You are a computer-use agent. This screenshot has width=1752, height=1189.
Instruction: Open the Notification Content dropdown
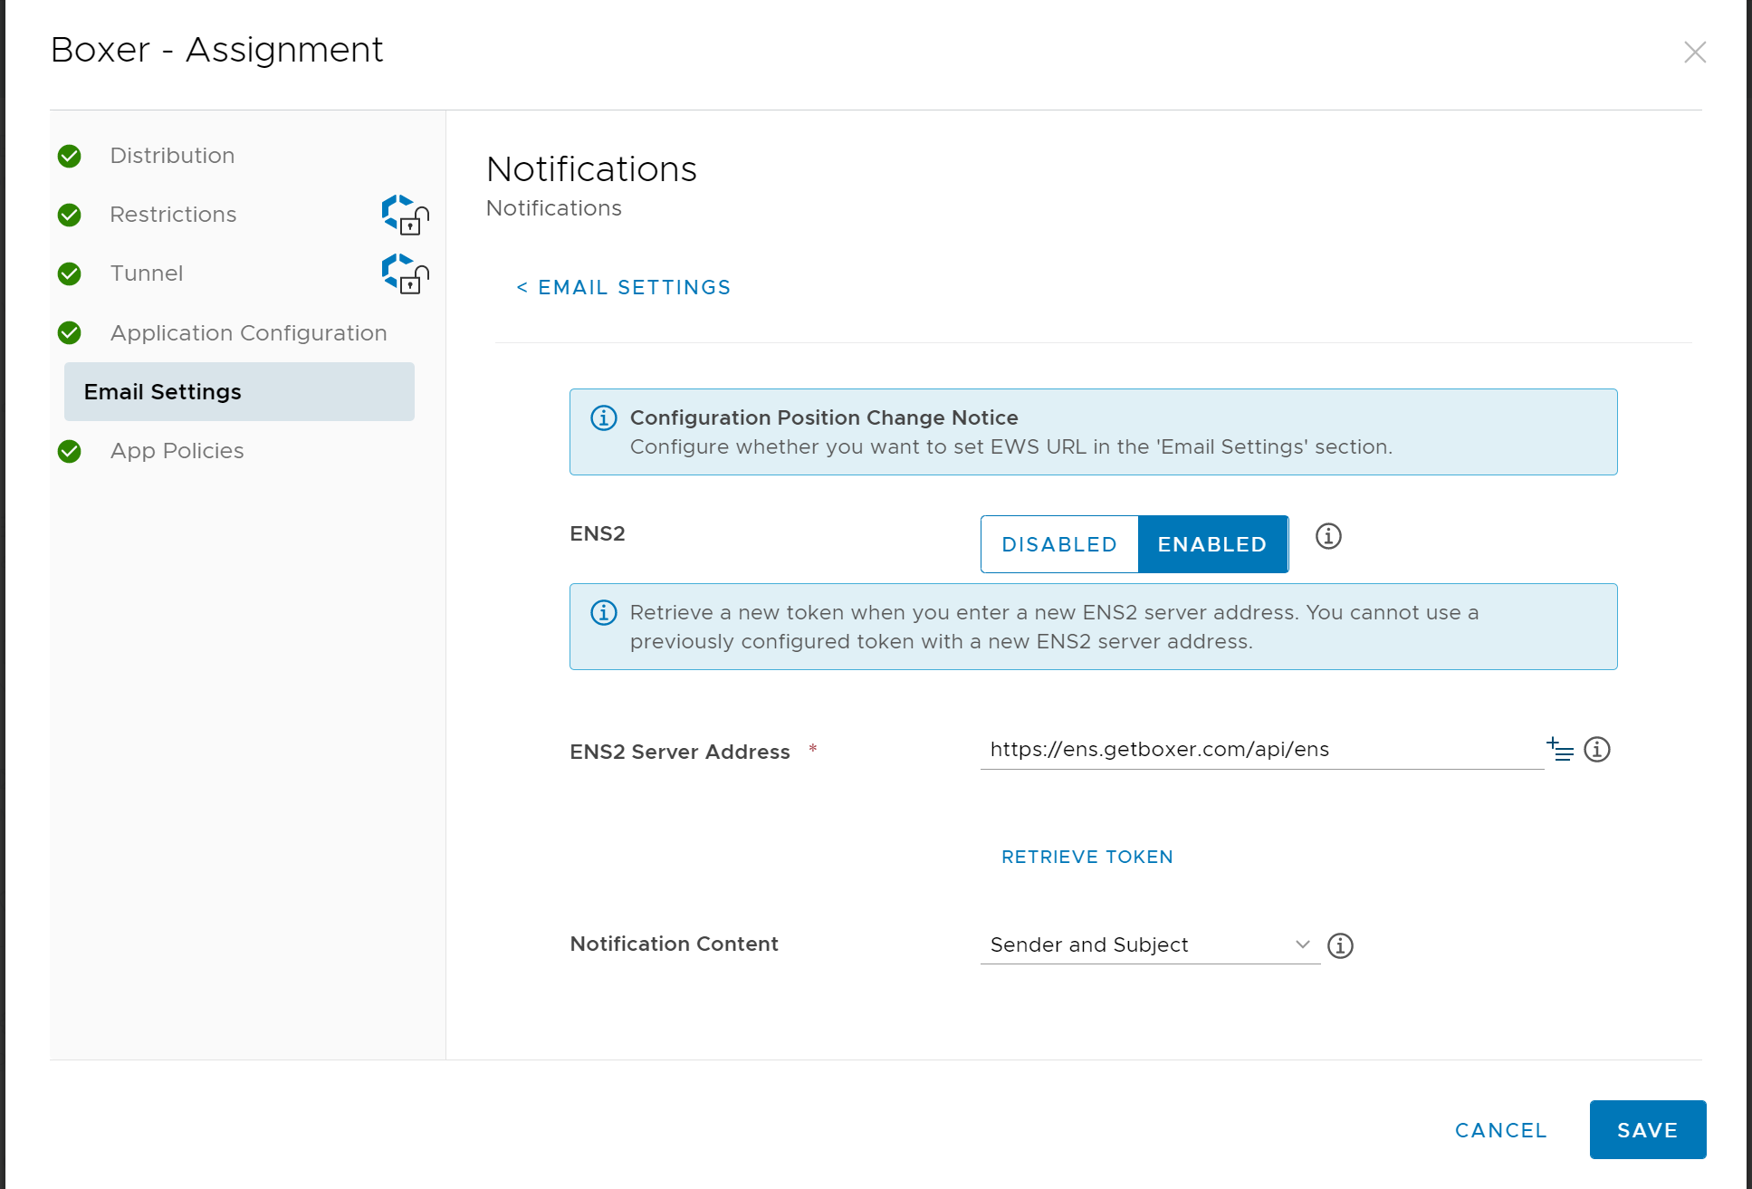tap(1150, 944)
